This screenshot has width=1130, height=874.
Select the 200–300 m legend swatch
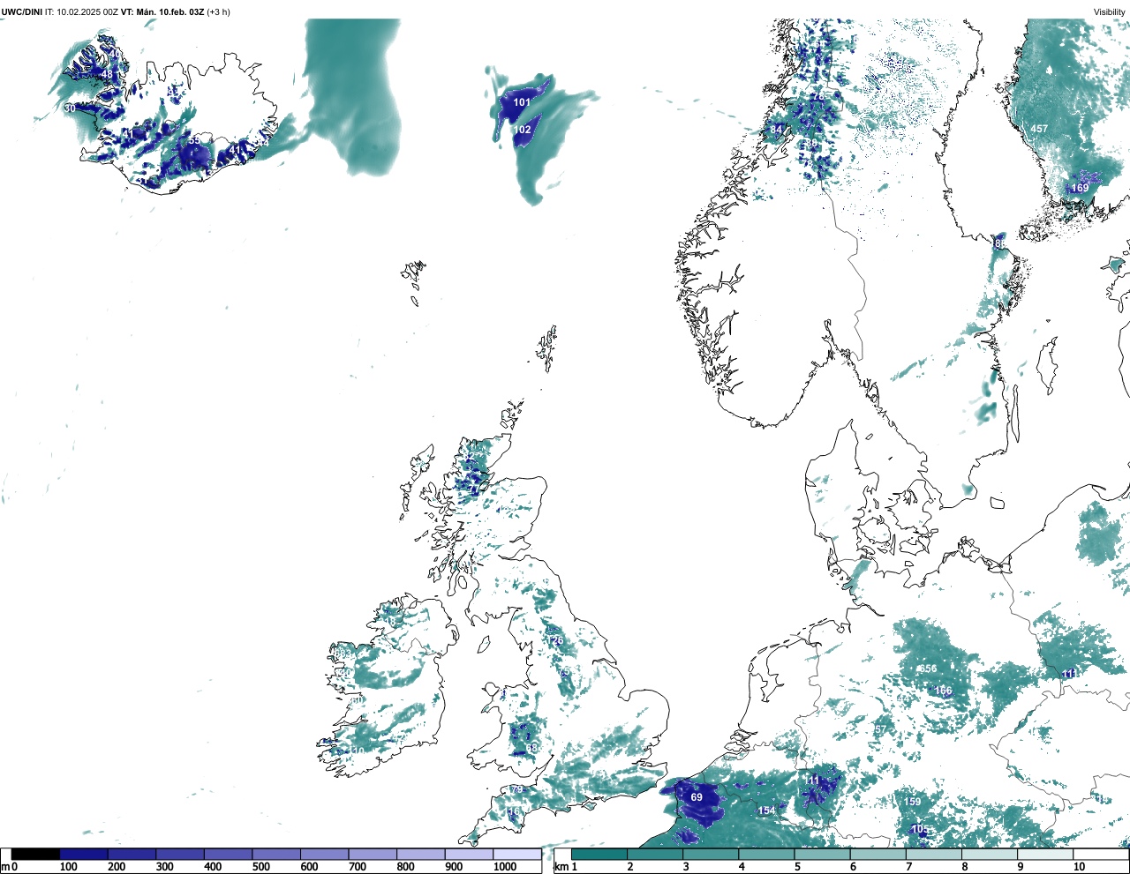coord(132,855)
